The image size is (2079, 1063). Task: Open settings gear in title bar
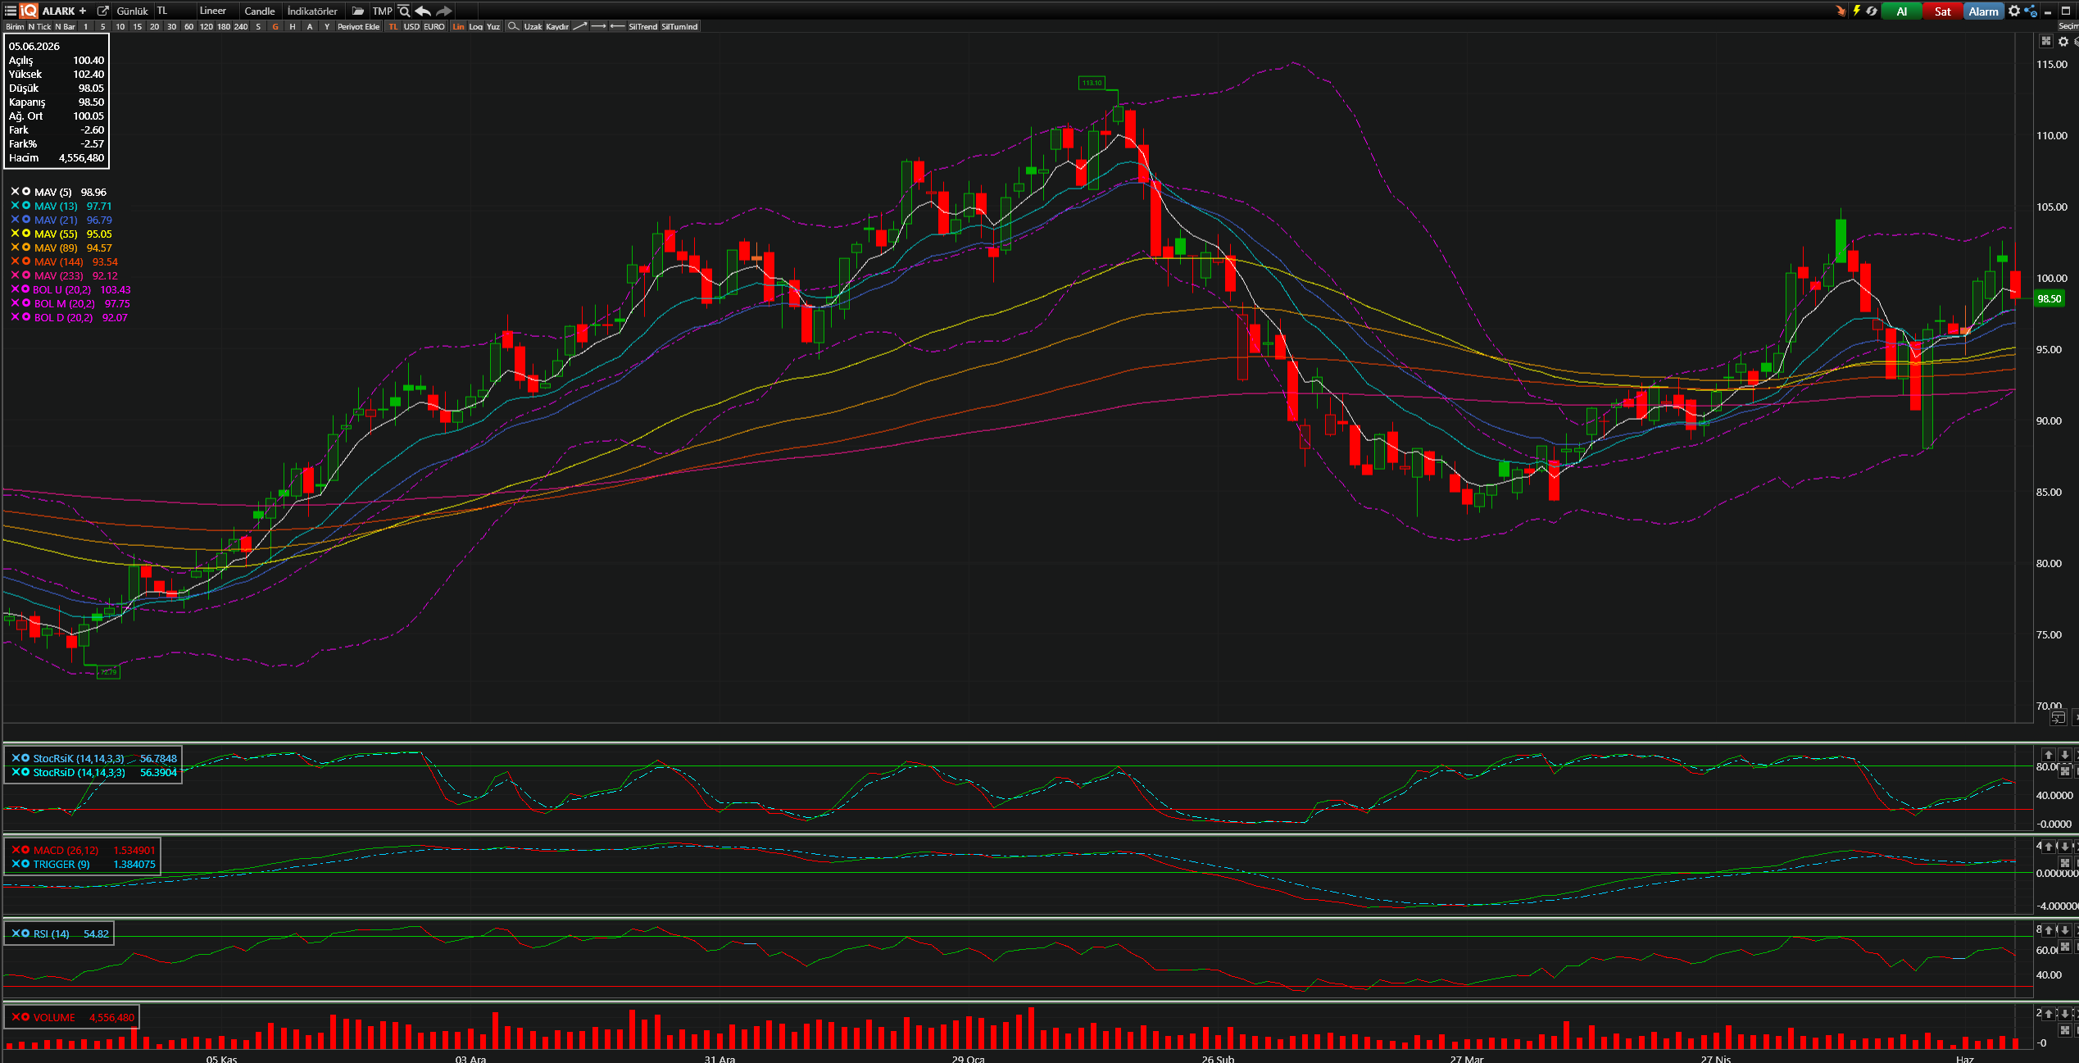click(2014, 11)
